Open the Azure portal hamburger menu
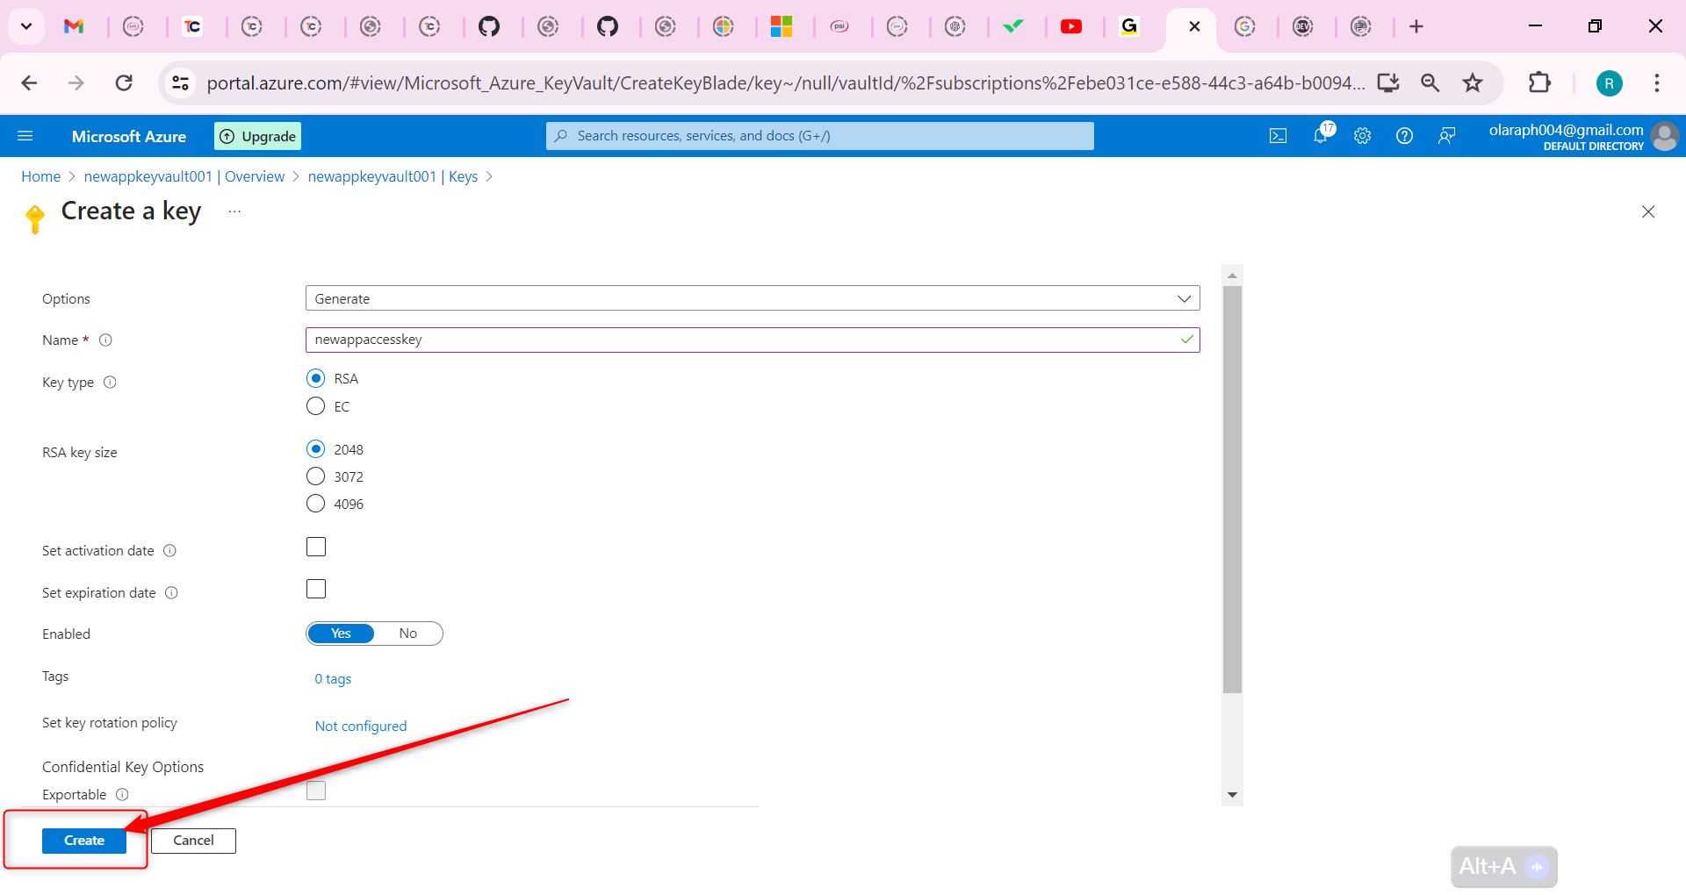 click(25, 136)
